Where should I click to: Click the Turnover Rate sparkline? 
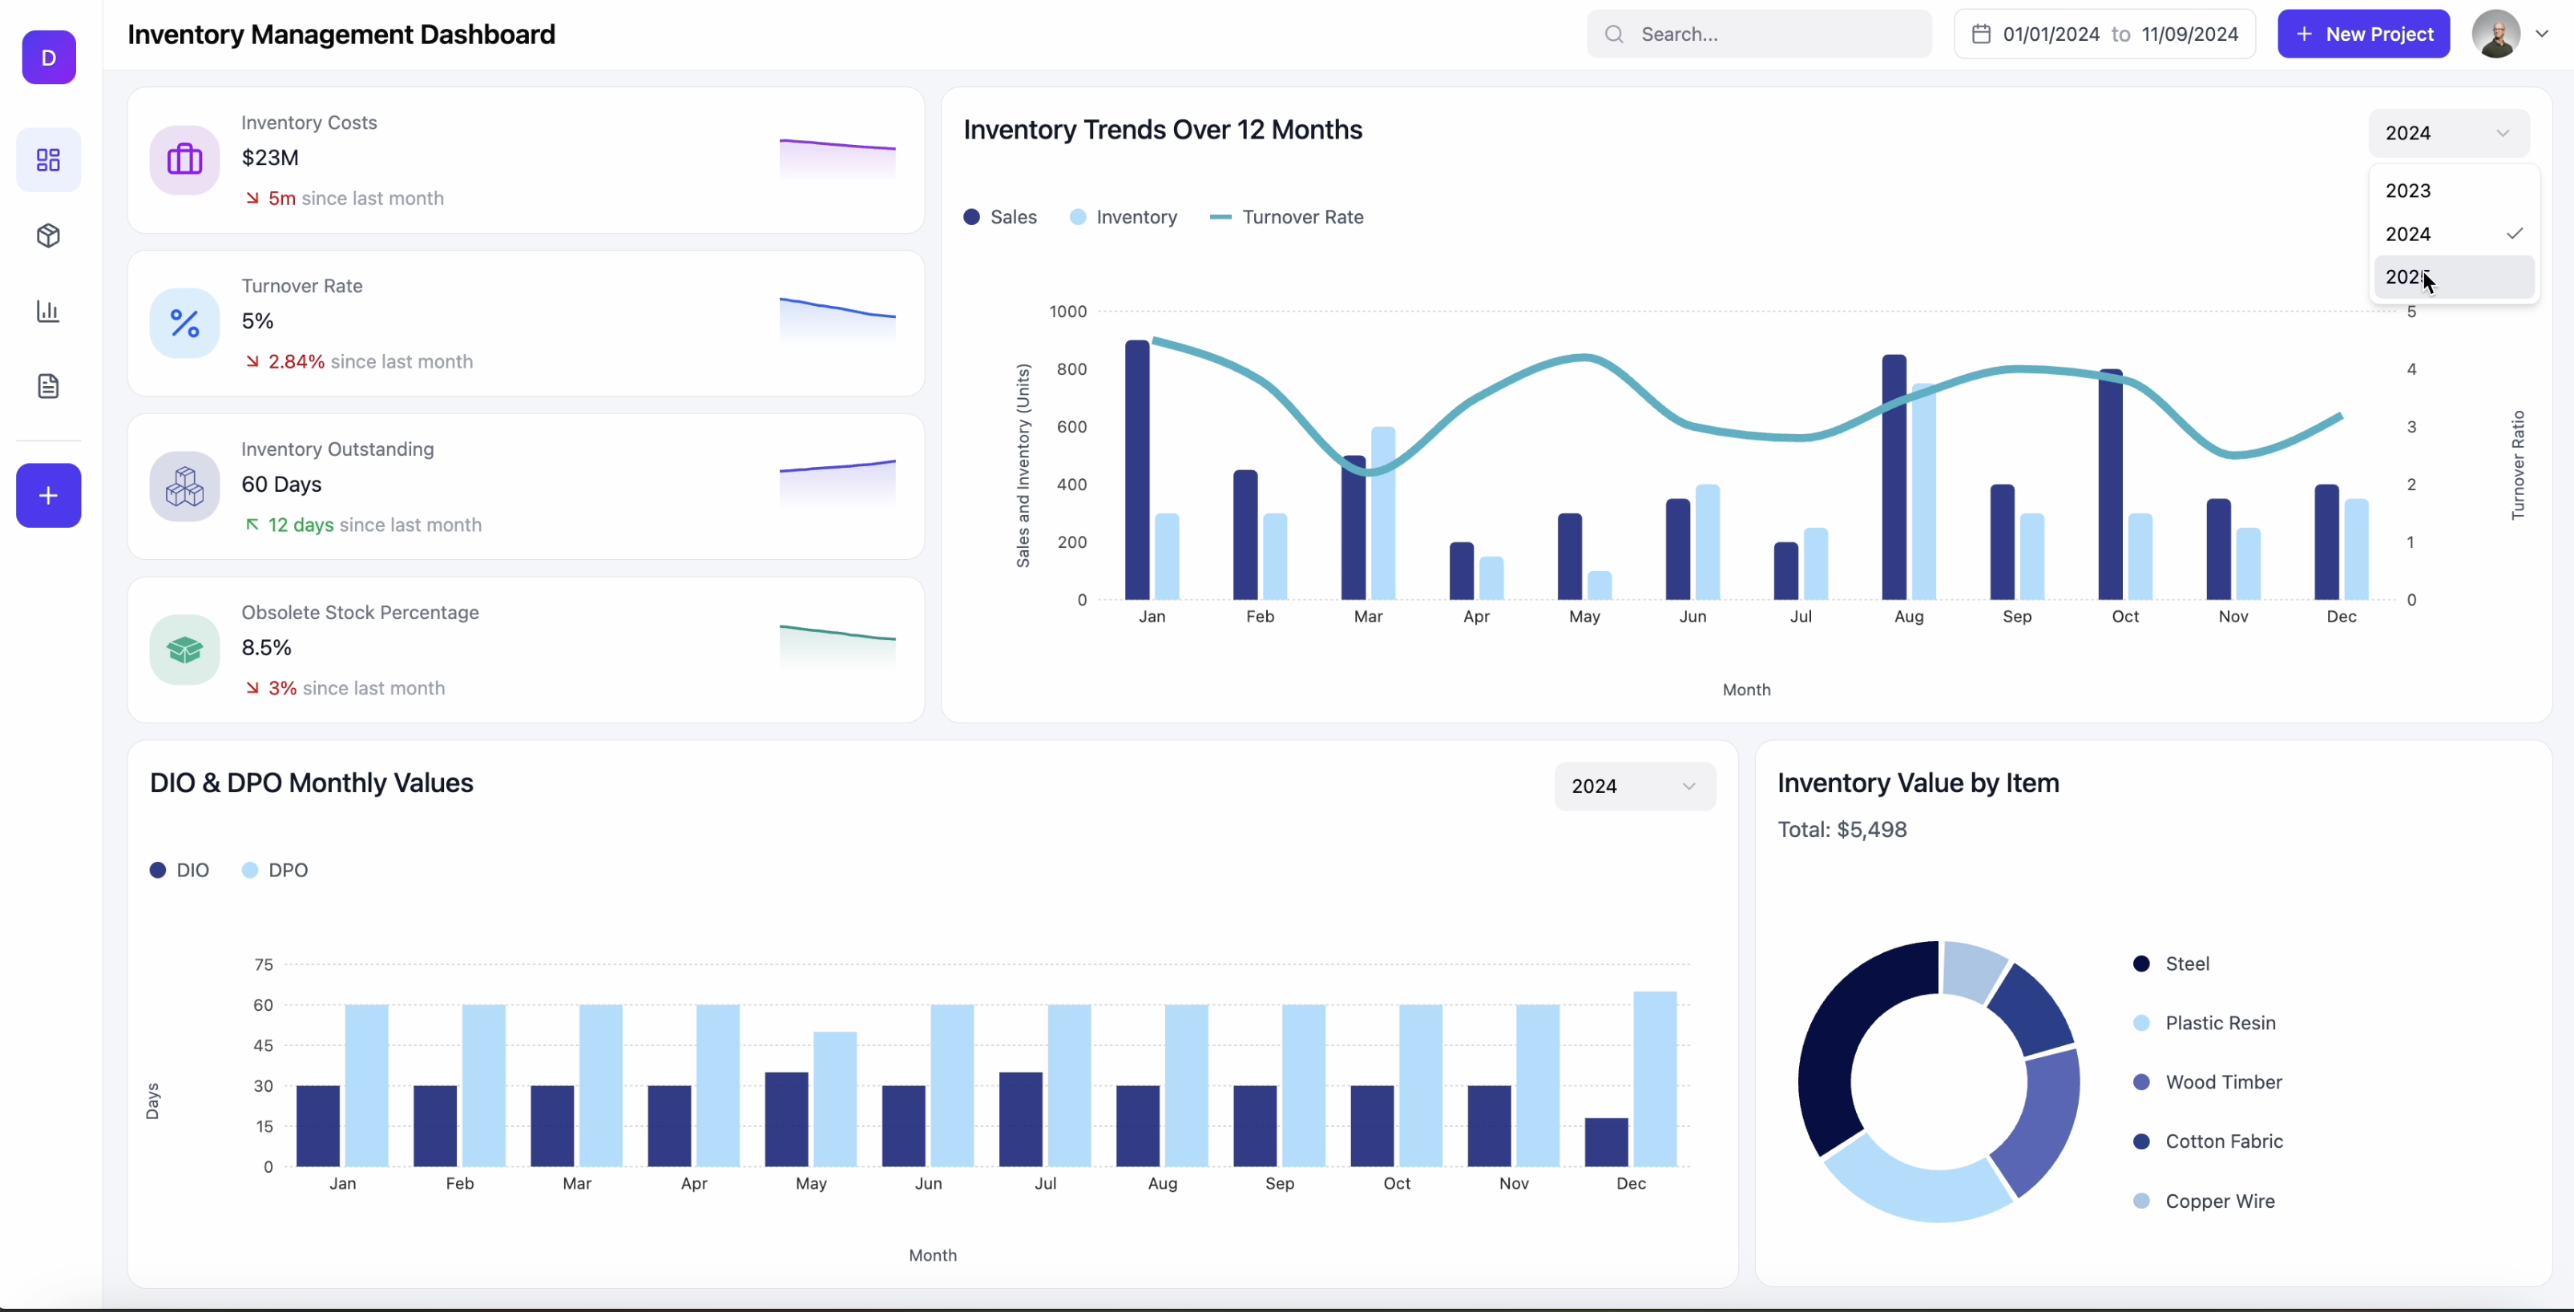click(x=837, y=320)
